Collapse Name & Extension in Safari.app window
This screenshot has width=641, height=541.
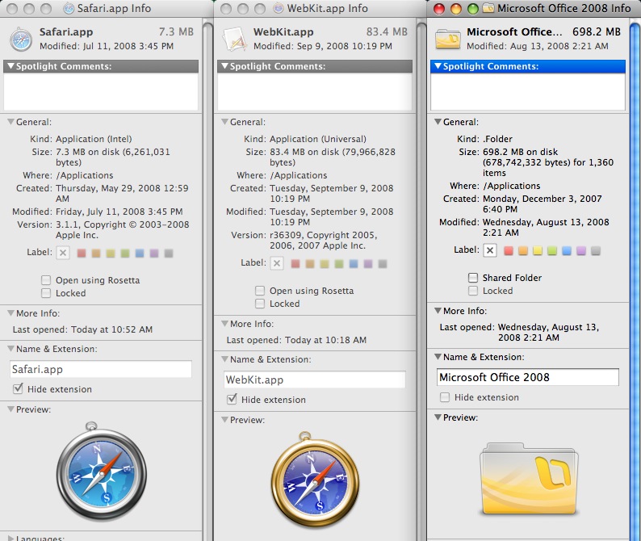(x=11, y=348)
